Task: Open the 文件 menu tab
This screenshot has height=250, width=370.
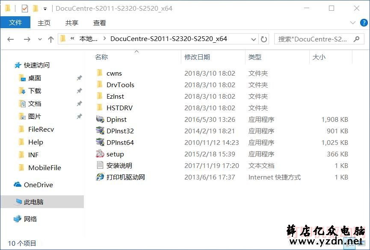Action: tap(15, 22)
